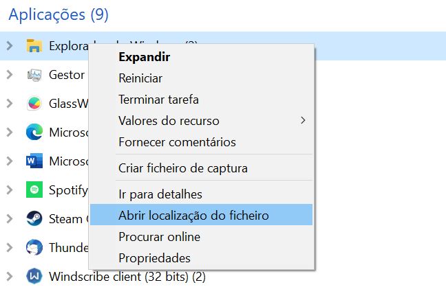
Task: Click the Task Manager (Gestor) icon
Action: 34,75
